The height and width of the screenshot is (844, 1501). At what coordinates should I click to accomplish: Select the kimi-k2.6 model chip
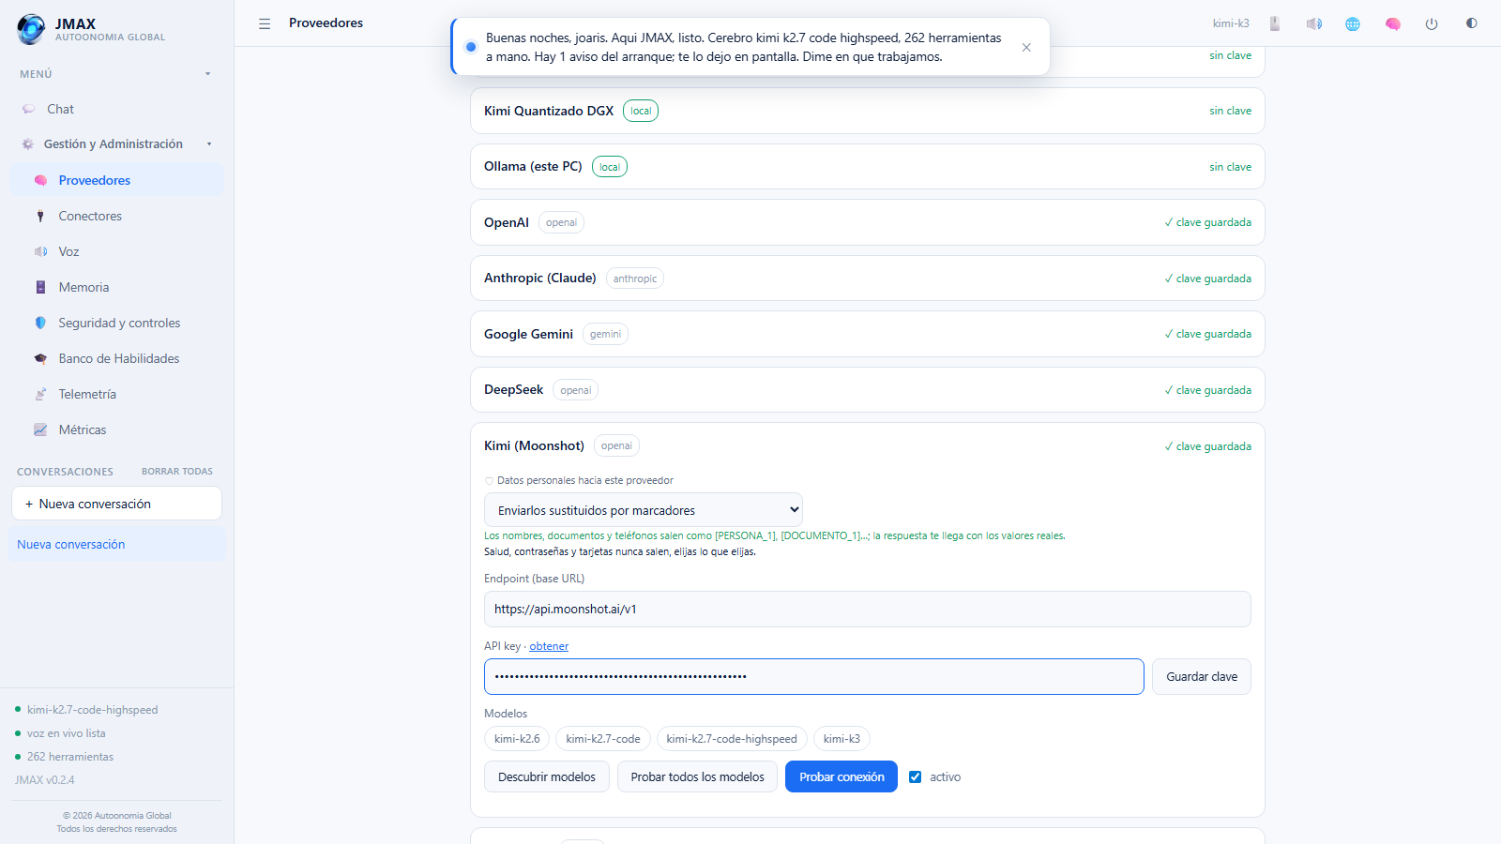[517, 739]
